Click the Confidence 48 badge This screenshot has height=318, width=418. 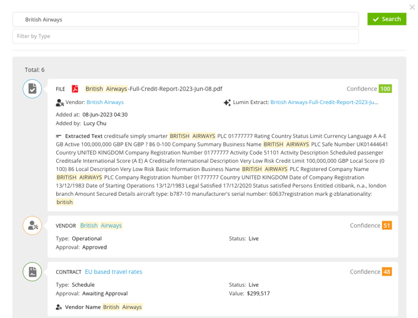tap(387, 272)
